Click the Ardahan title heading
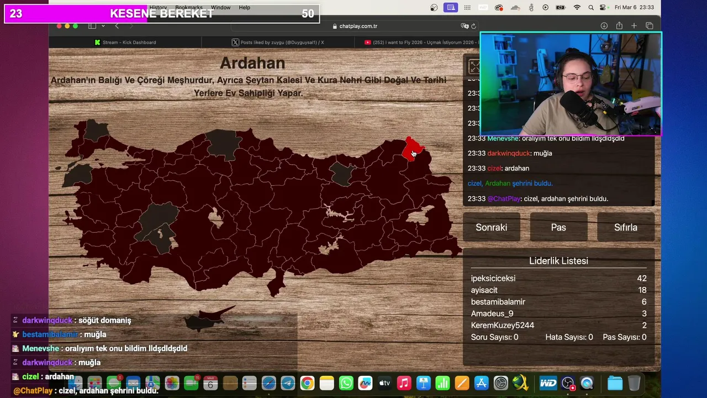The image size is (707, 398). (x=252, y=63)
